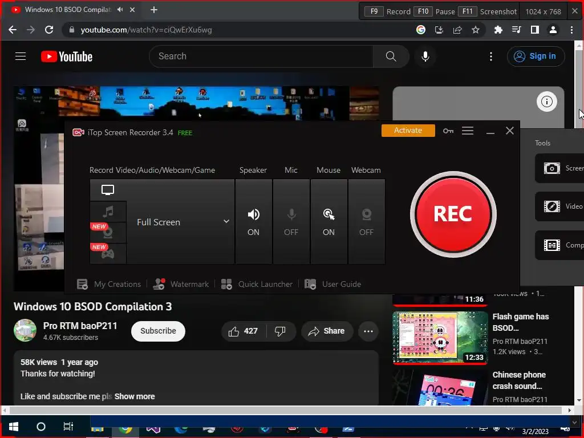Go back in the browser
This screenshot has height=438, width=584.
pos(13,30)
